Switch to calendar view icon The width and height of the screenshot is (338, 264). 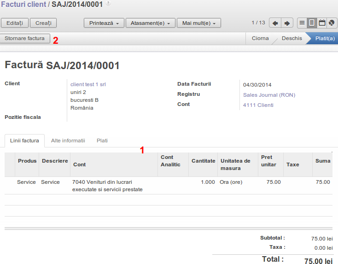click(x=322, y=23)
